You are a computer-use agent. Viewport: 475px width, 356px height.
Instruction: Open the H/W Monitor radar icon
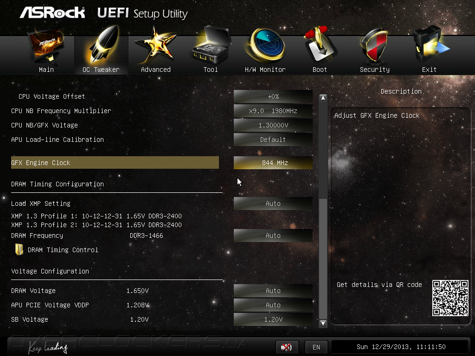[265, 45]
